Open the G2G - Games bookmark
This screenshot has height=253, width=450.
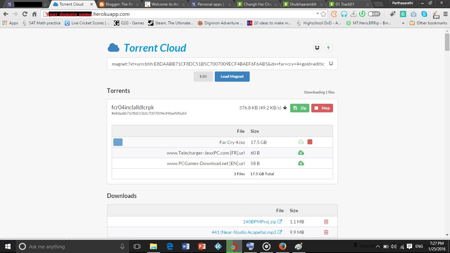(129, 23)
